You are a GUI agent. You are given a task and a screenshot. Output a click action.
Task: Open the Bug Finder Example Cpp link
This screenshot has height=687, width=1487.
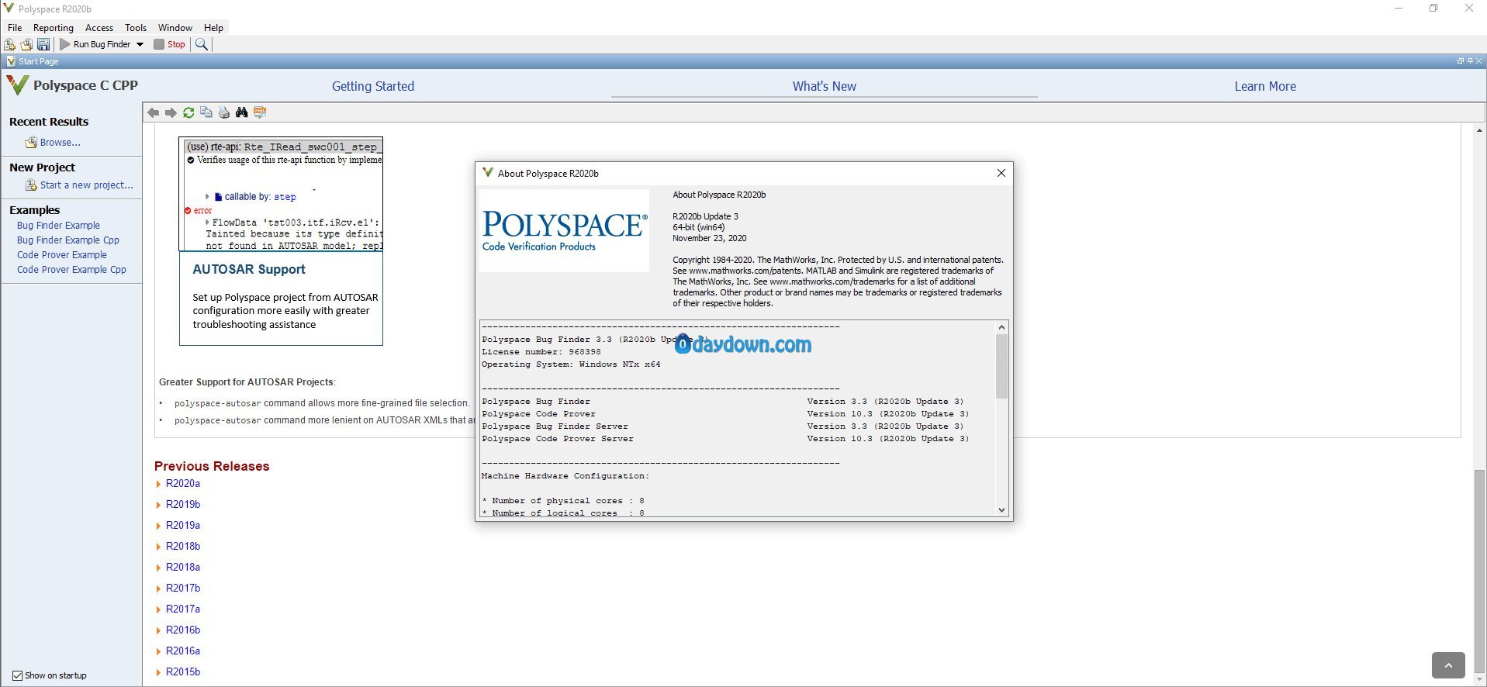pyautogui.click(x=68, y=240)
